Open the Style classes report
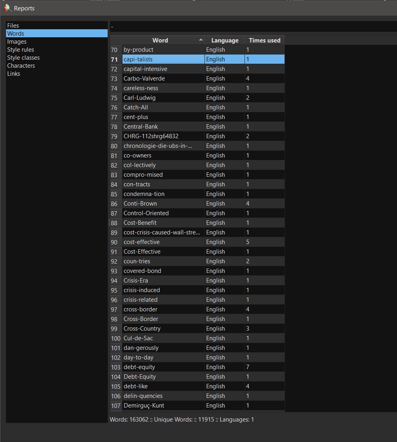The height and width of the screenshot is (442, 397). coord(56,58)
